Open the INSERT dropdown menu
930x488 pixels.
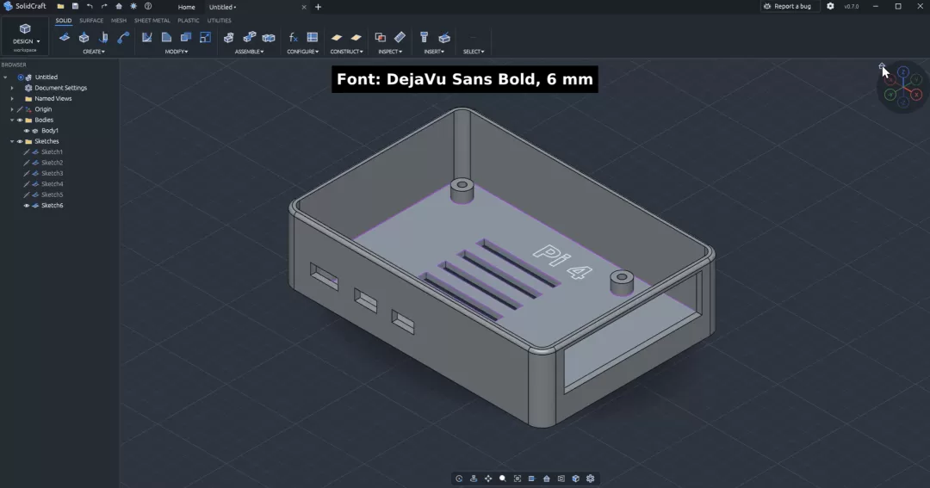[434, 52]
